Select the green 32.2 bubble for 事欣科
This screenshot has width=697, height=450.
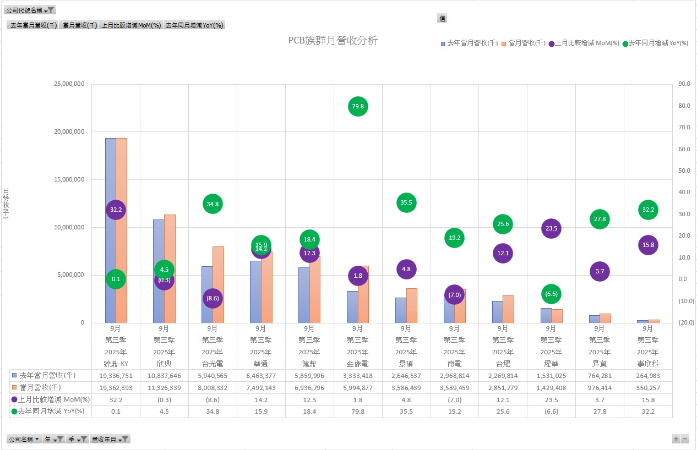coord(648,210)
